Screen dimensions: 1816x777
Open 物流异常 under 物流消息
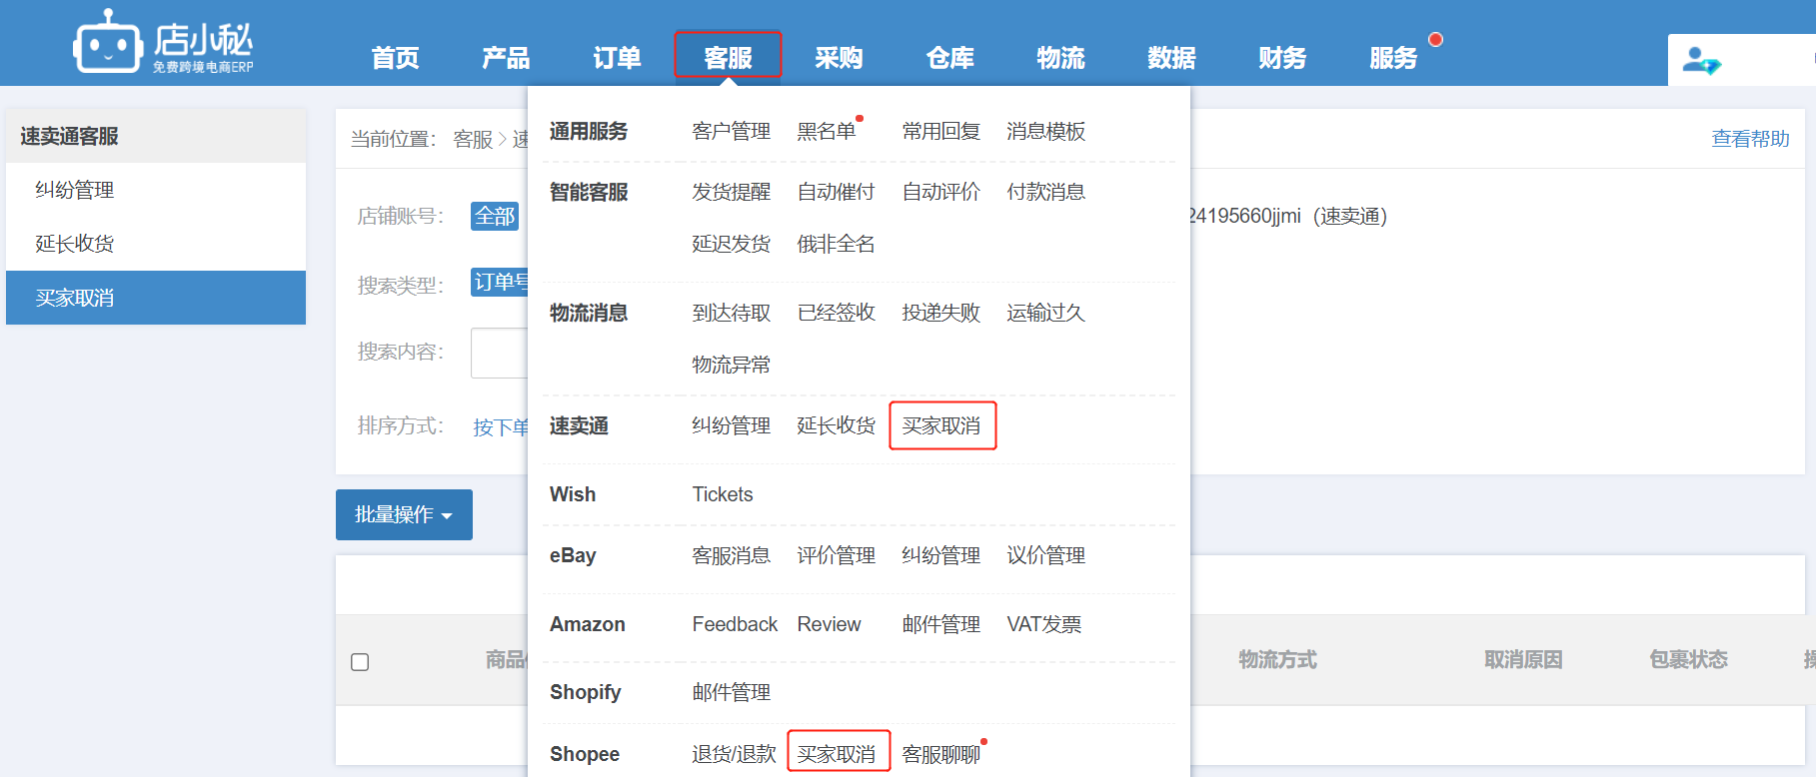click(x=732, y=365)
